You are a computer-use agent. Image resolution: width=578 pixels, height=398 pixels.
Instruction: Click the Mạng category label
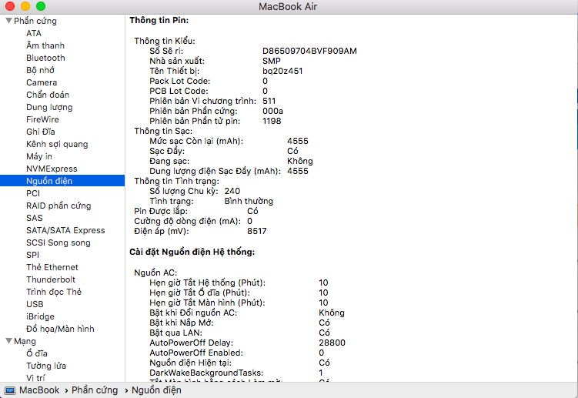(x=25, y=341)
